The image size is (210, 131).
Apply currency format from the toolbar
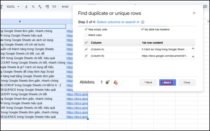tap(26, 7)
